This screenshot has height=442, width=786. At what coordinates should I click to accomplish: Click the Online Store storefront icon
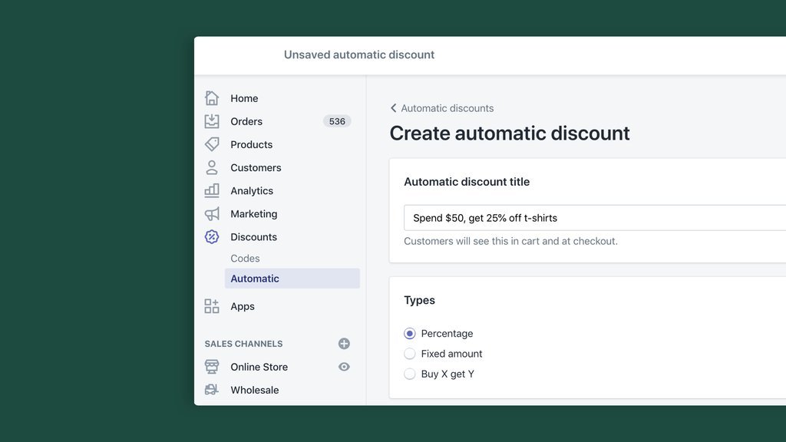coord(212,367)
